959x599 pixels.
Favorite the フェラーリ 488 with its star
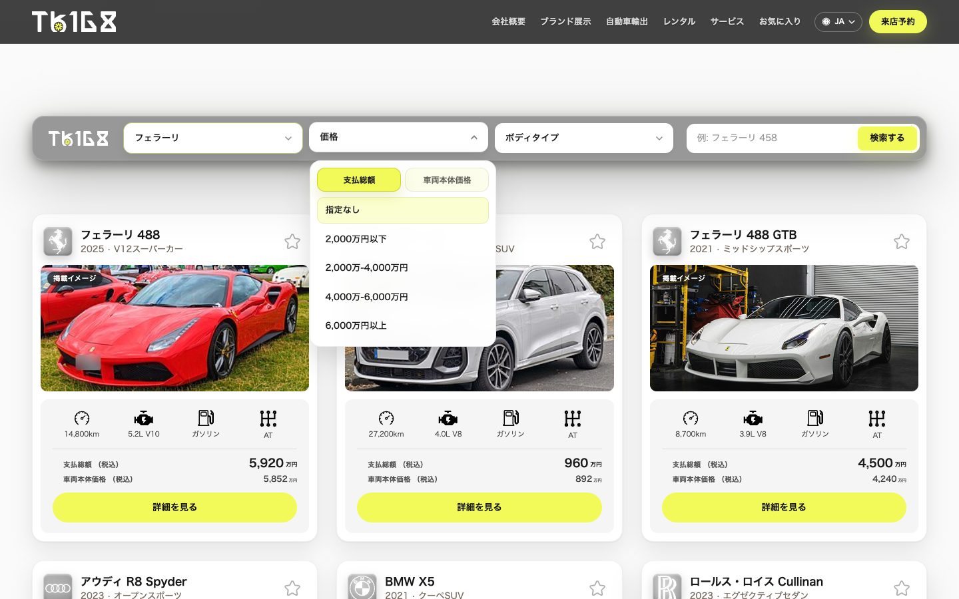coord(292,242)
